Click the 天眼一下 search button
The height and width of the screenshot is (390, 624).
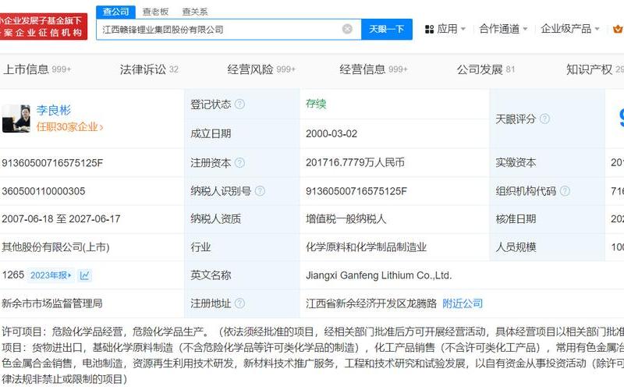tap(386, 29)
